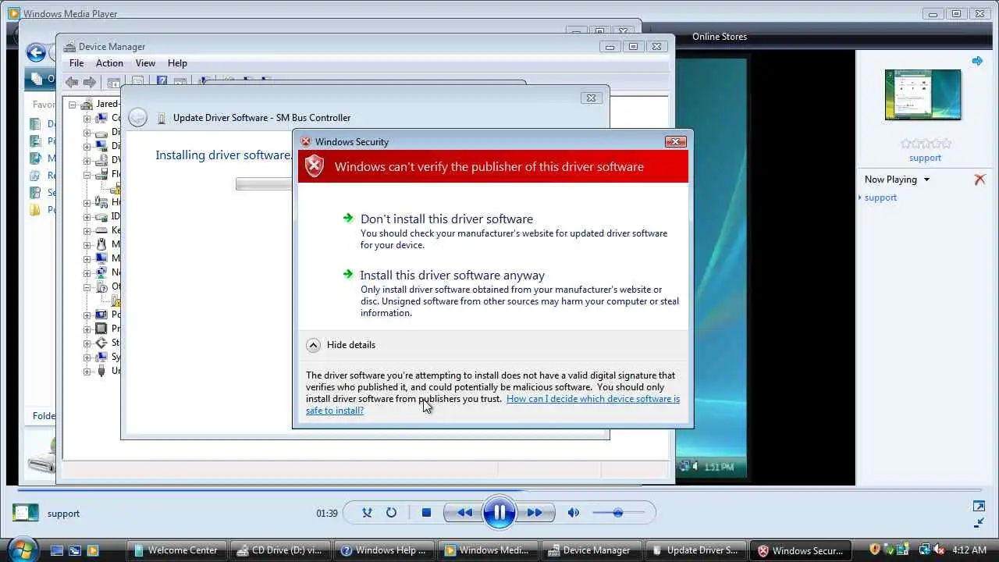Expand the mouse category in Device Manager

pos(87,245)
